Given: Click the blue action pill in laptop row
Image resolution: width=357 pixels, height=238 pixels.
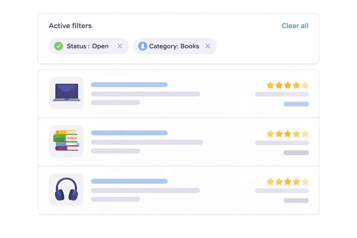Looking at the screenshot, I should 296,104.
